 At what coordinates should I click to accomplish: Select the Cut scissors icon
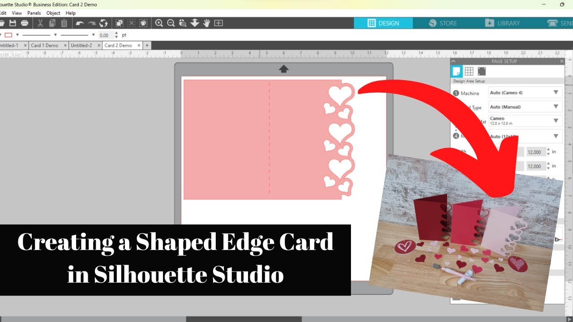(40, 23)
